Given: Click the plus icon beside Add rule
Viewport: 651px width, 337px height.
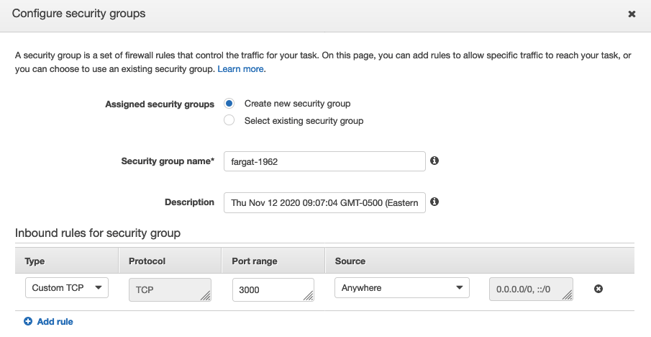Looking at the screenshot, I should [x=28, y=322].
